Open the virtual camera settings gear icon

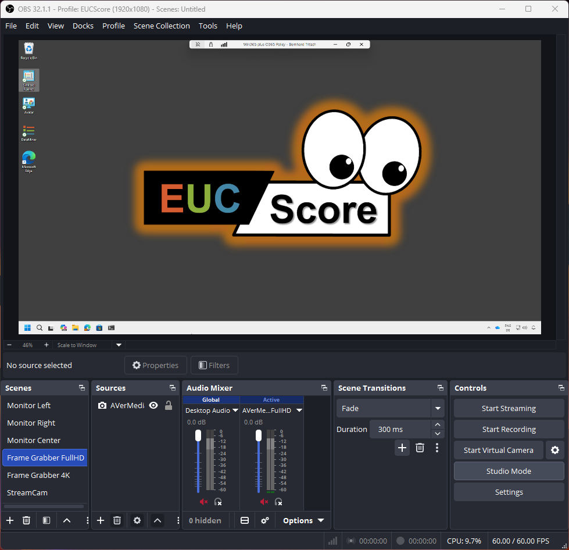click(x=555, y=450)
